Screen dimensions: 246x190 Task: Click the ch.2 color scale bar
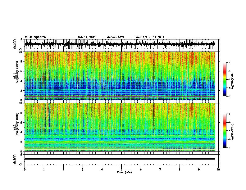225,131
